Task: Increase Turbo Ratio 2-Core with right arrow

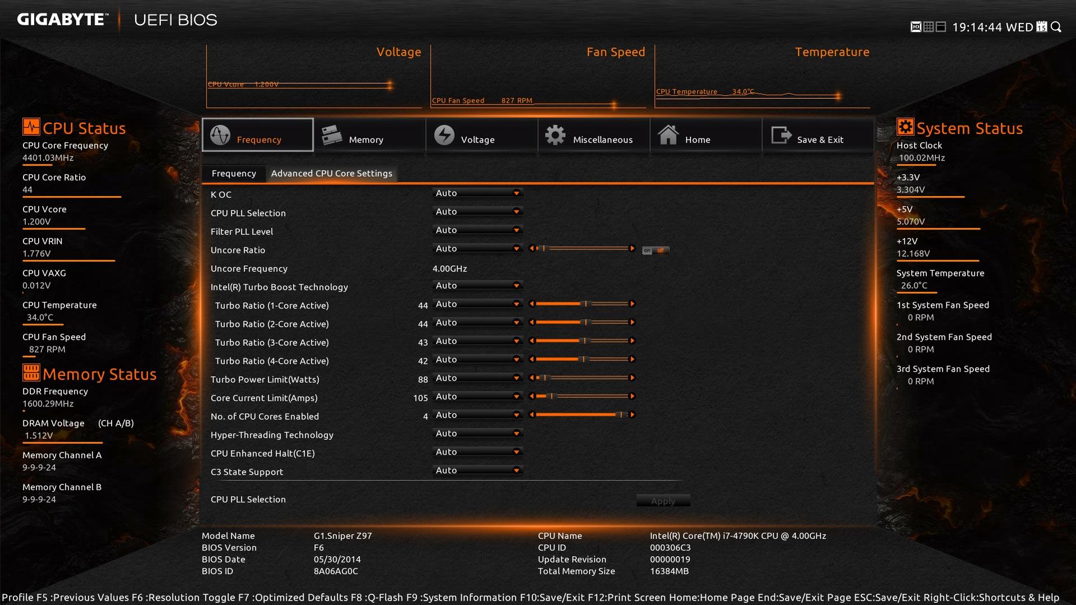Action: click(x=632, y=322)
